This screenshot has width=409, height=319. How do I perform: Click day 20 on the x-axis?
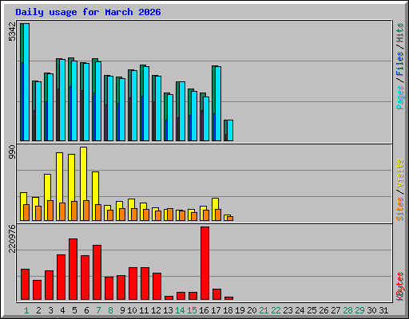point(252,310)
